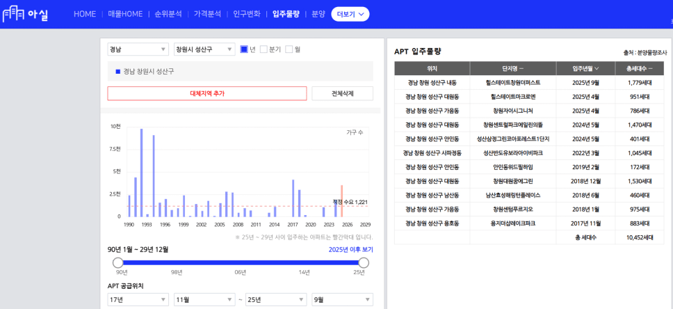Click the 1,530세대 household count cell
Screen dimensions: 673x309
click(x=639, y=182)
